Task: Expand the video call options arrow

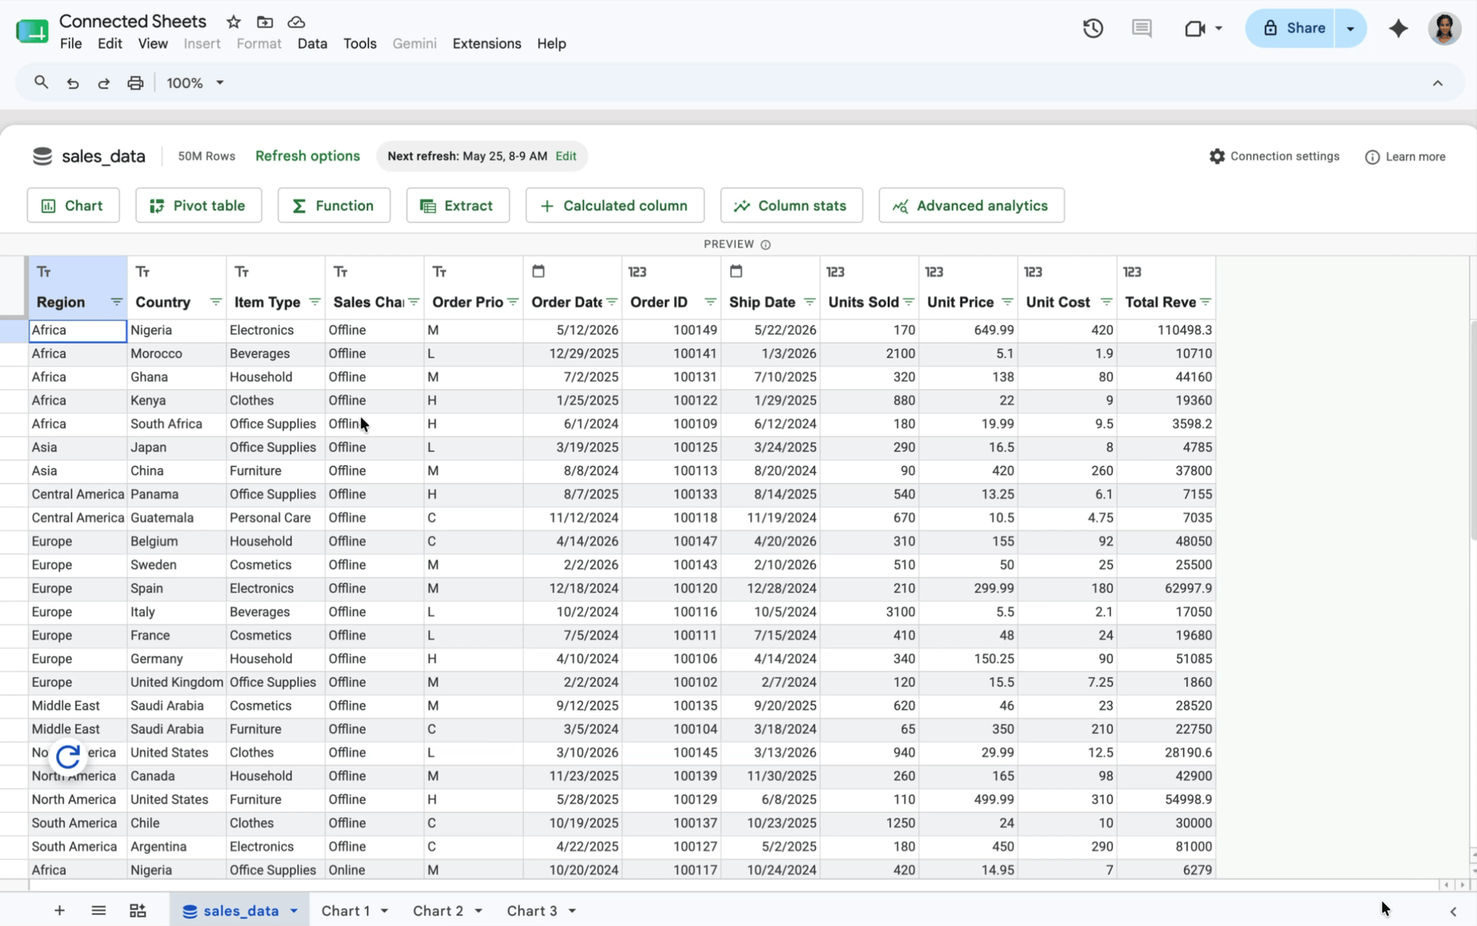Action: point(1219,29)
